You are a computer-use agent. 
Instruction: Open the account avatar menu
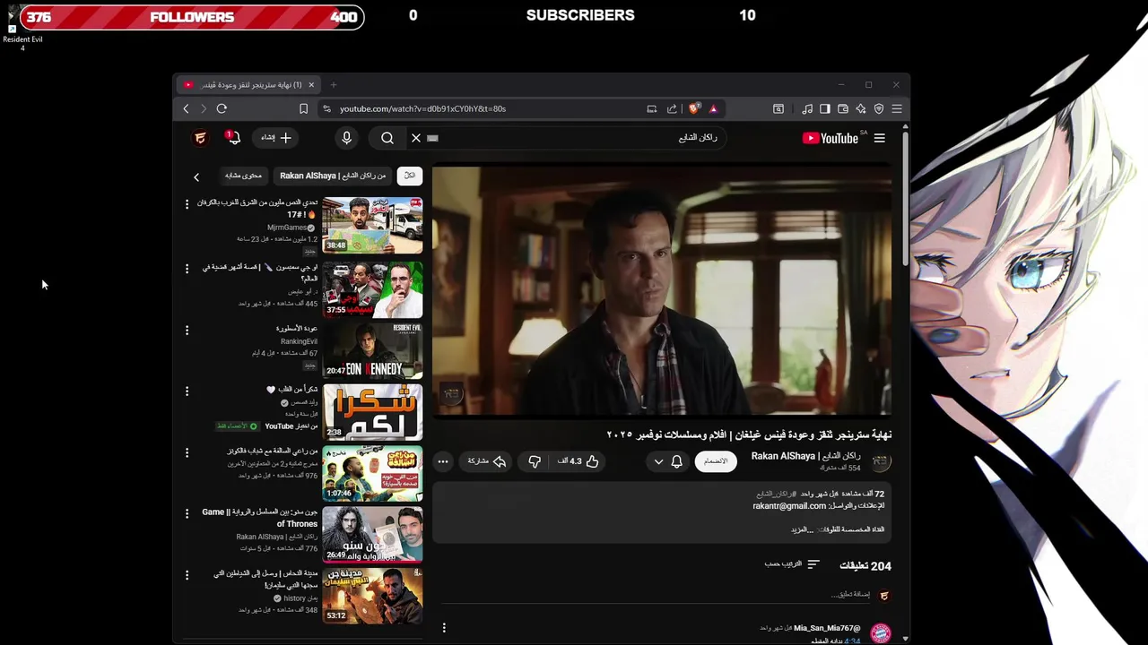coord(201,138)
